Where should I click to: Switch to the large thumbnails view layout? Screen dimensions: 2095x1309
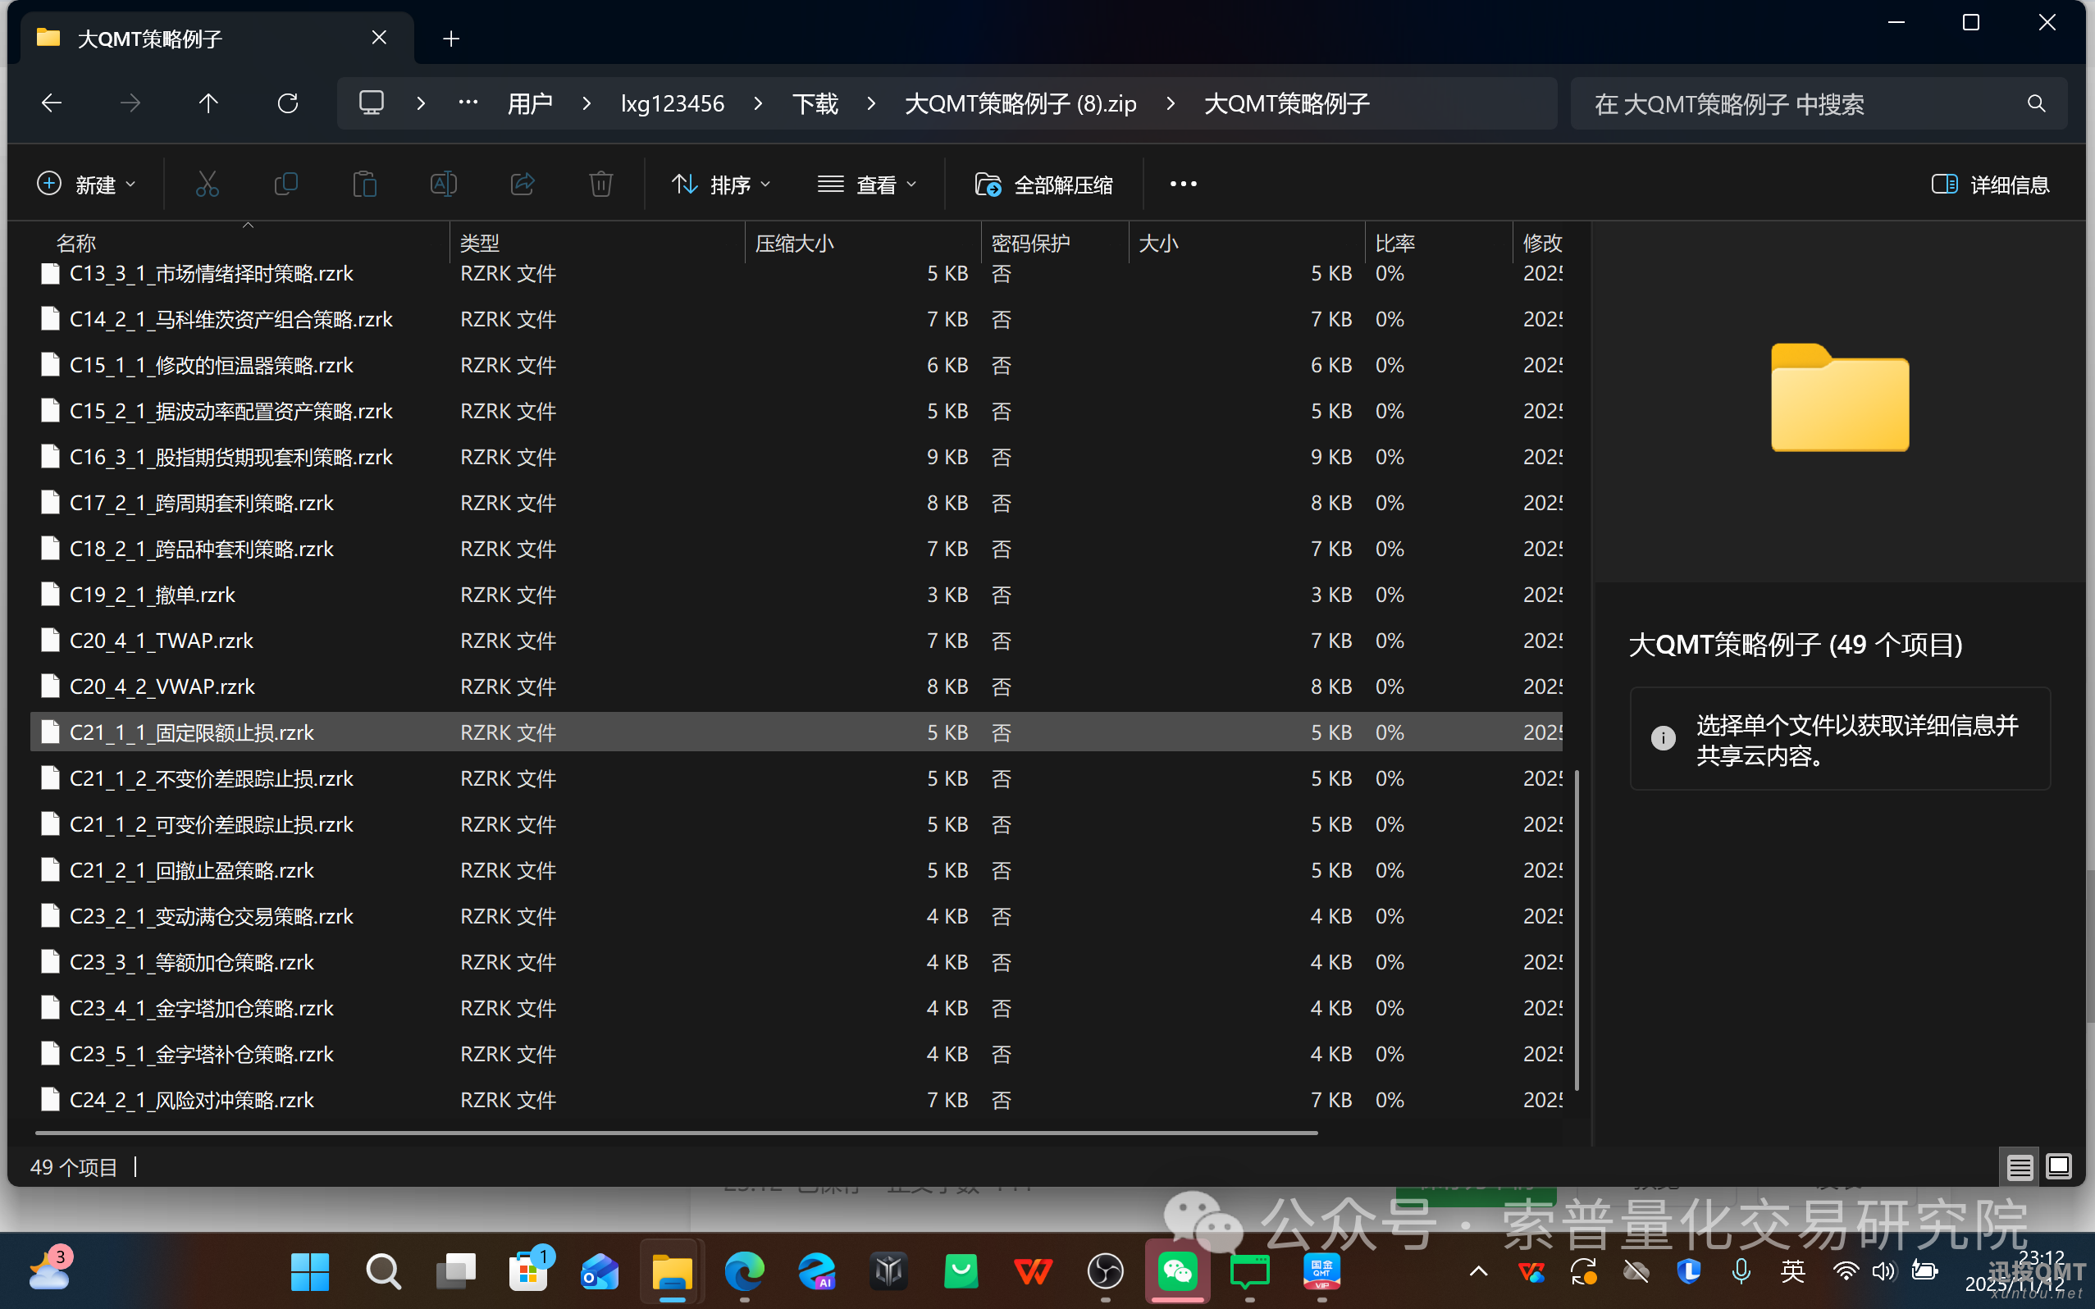2059,1167
